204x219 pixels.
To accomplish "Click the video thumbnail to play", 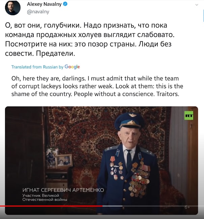I will pyautogui.click(x=101, y=161).
